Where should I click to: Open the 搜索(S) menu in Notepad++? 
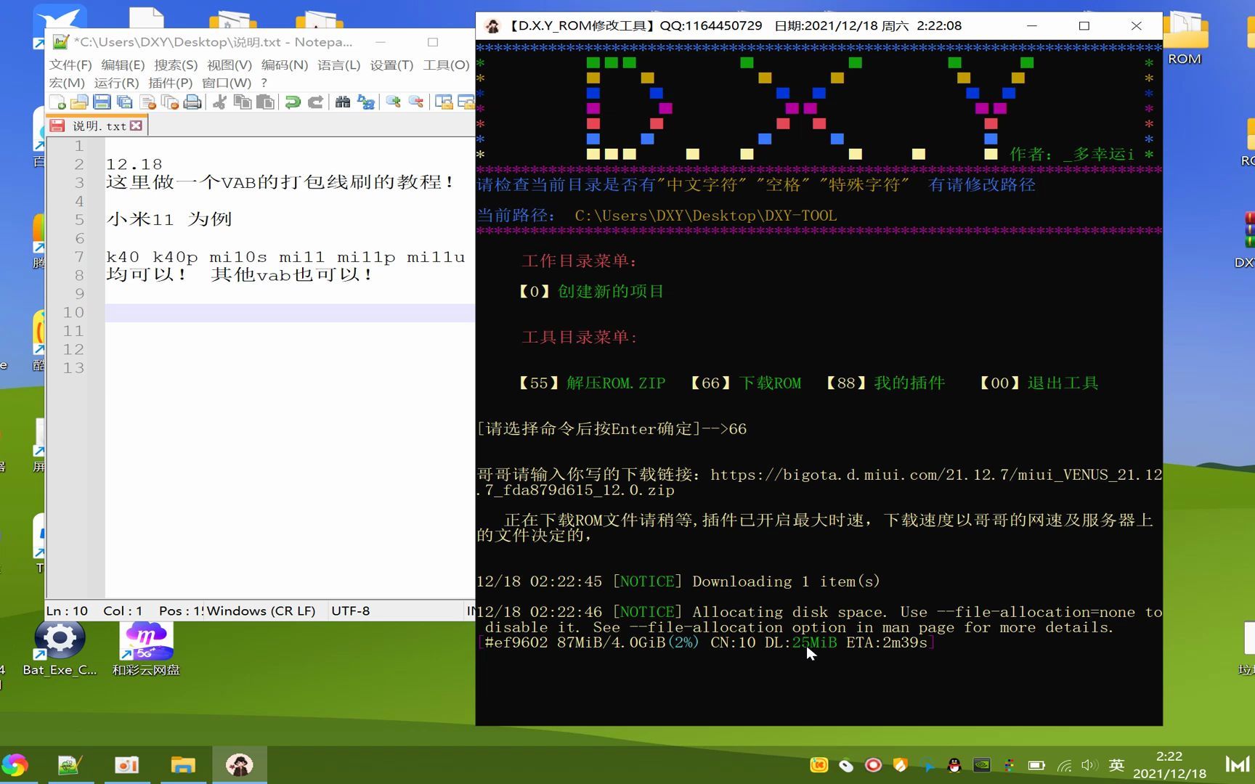tap(176, 65)
